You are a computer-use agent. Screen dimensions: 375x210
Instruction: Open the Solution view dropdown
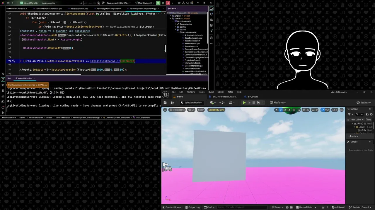click(173, 9)
